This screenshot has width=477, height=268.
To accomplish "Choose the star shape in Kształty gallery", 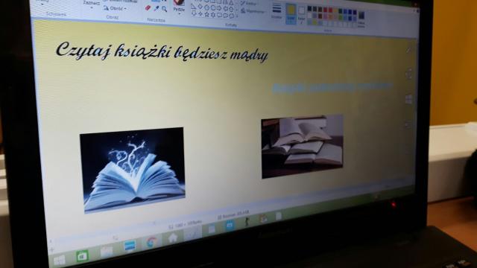I will click(x=207, y=14).
